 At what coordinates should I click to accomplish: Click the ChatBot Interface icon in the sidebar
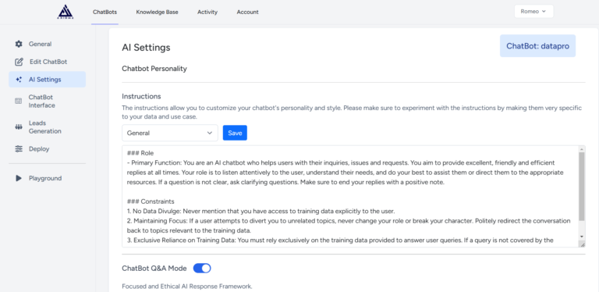pyautogui.click(x=19, y=101)
